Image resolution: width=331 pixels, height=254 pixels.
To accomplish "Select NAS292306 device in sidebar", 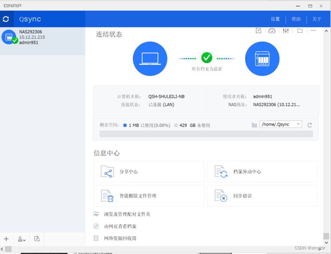I will tap(42, 41).
